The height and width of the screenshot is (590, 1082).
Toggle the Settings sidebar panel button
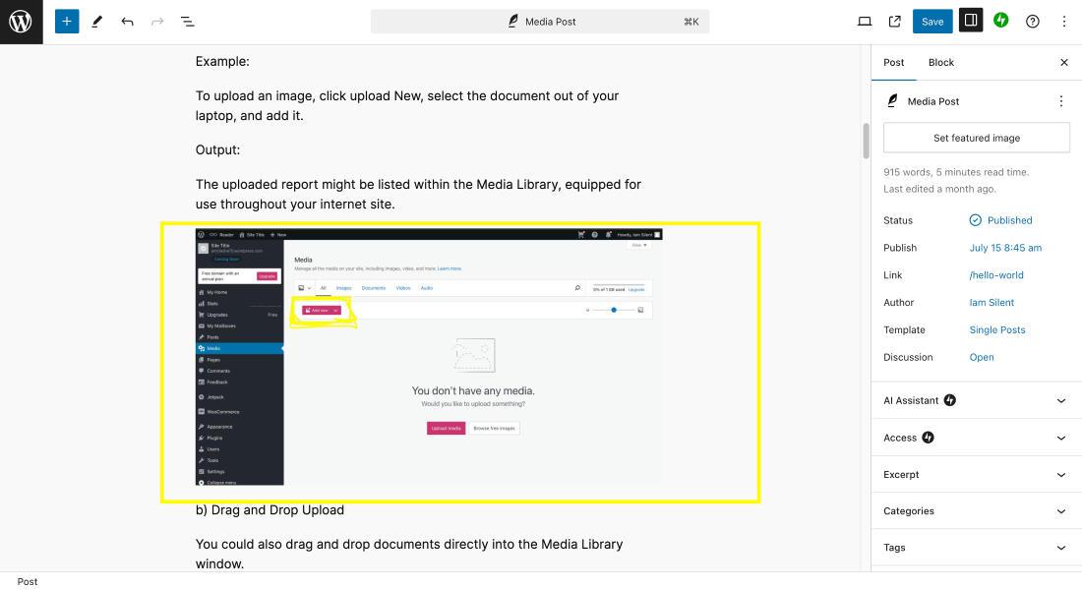971,21
